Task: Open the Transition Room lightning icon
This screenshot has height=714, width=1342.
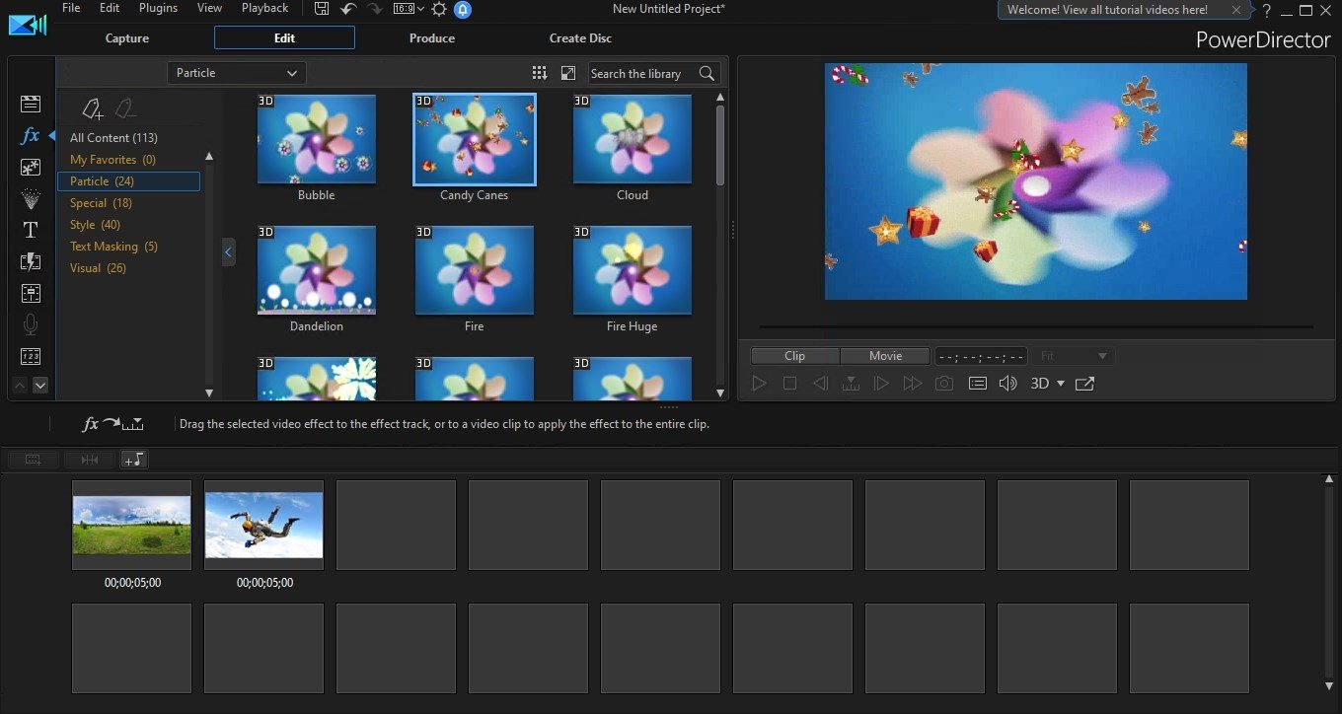Action: (31, 261)
